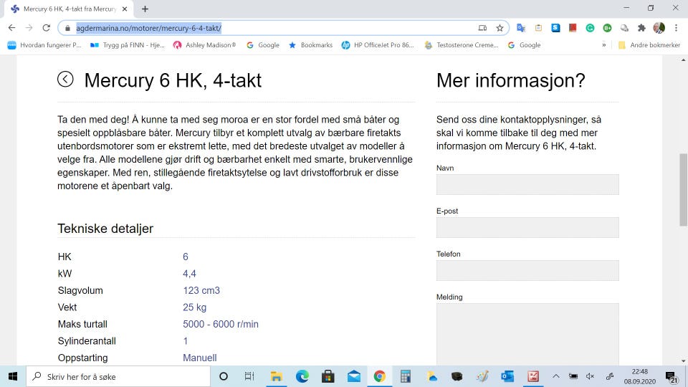
Task: Open the Grammarly extension icon
Action: click(590, 28)
